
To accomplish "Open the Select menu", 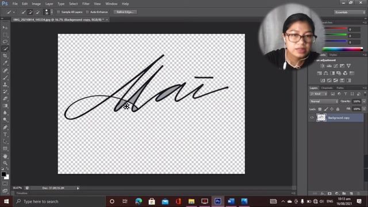I will coord(73,4).
